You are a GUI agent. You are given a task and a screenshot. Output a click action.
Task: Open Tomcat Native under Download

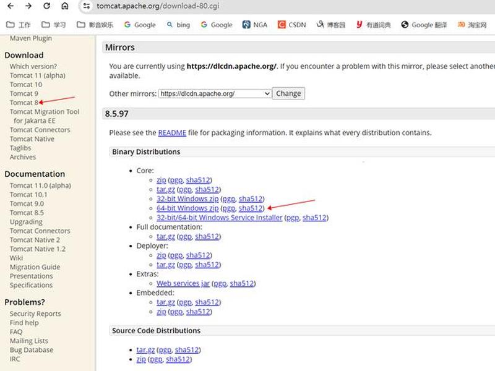32,139
